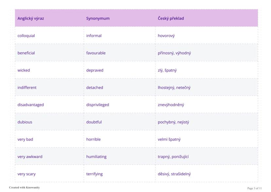Click the word 'wicked'
Image resolution: width=271 pixels, height=192 pixels.
[x=24, y=70]
